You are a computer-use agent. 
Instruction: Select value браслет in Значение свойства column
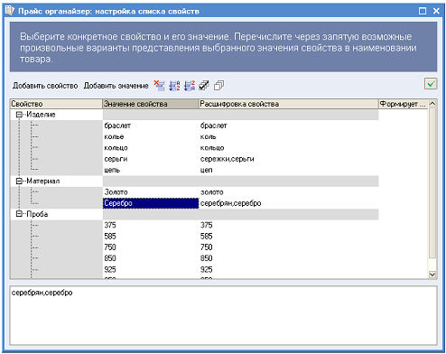pos(151,126)
